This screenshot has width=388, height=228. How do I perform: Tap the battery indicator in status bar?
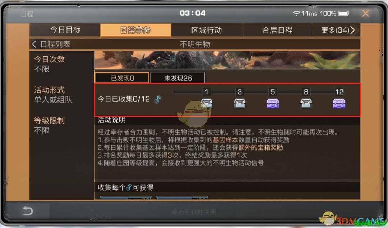coord(343,13)
